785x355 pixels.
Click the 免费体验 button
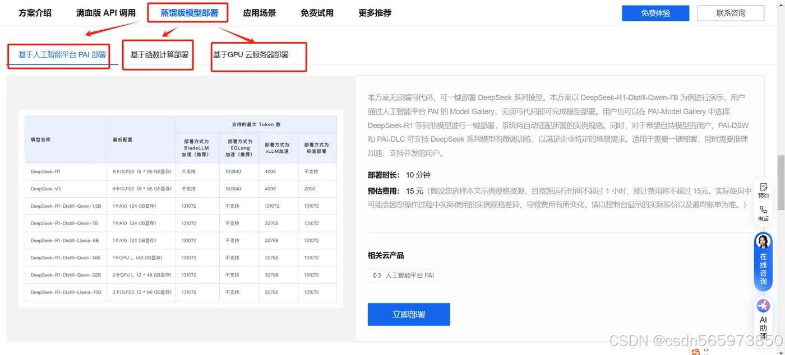coord(655,12)
